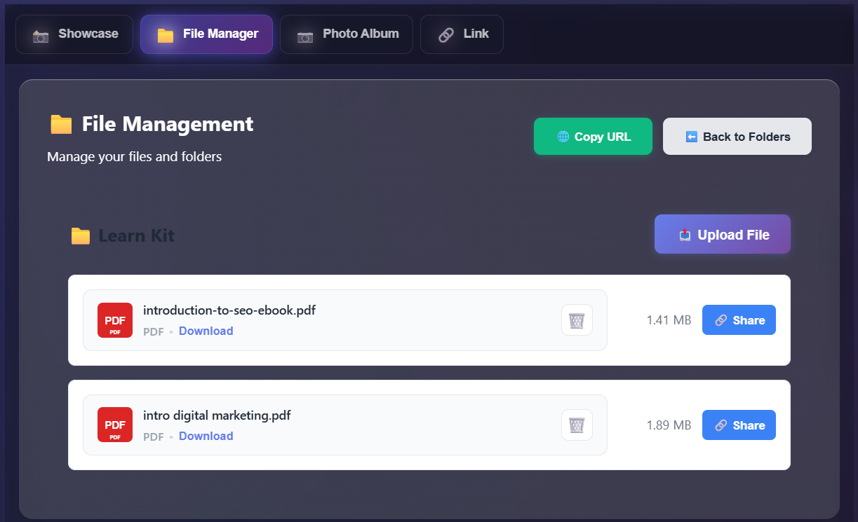
Task: Click the PDF icon for introduction-to-seo-ebook.pdf
Action: [114, 320]
